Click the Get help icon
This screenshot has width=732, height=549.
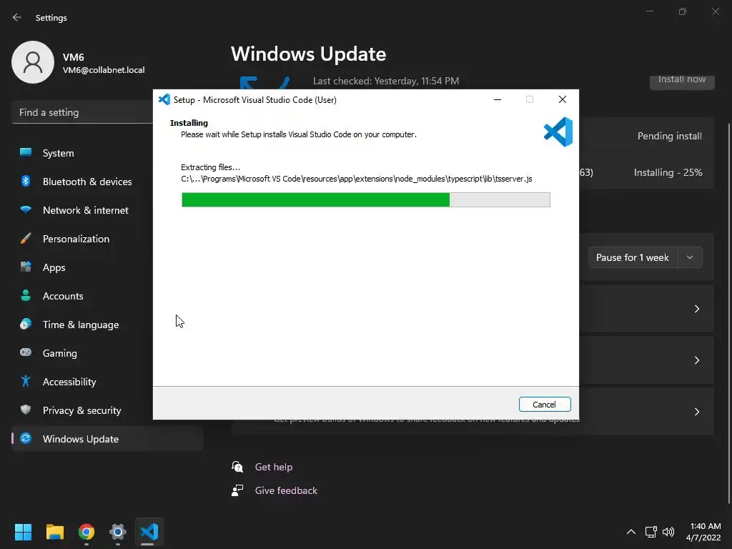pos(237,467)
